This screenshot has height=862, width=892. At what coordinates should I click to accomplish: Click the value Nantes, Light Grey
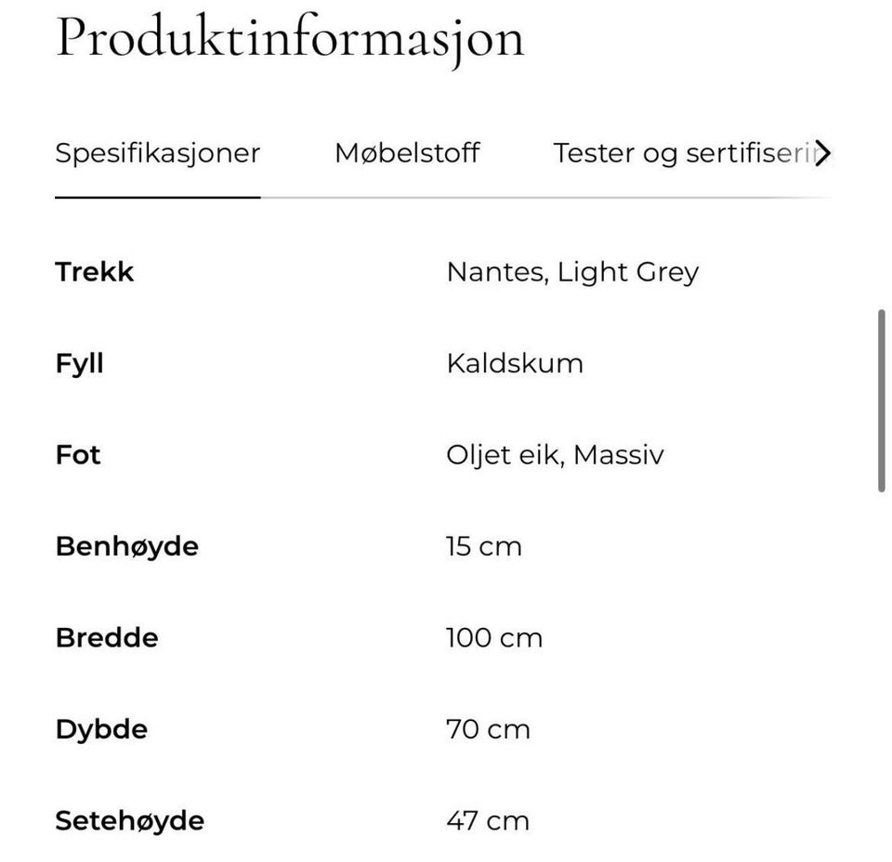tap(572, 271)
